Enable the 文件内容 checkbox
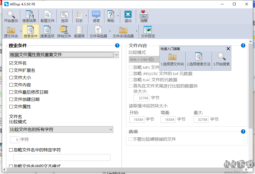Viewport: 255px width, 174px height. [11, 85]
